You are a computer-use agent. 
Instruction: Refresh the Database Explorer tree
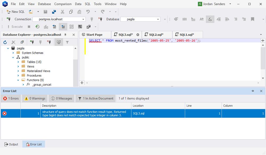[x=5, y=42]
